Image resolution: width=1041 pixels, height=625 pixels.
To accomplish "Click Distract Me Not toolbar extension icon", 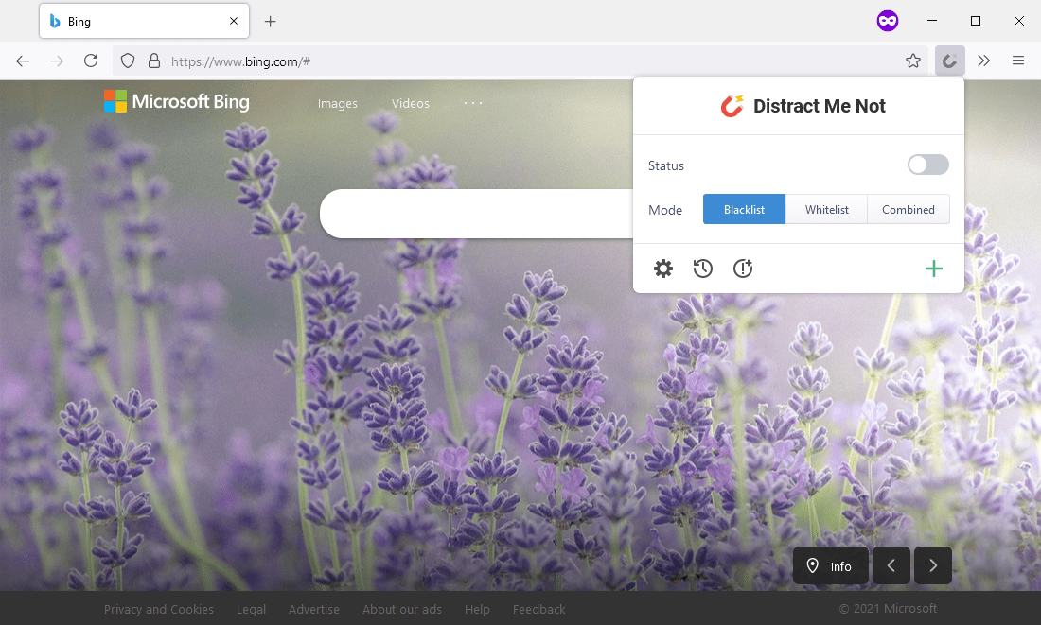I will coord(949,61).
